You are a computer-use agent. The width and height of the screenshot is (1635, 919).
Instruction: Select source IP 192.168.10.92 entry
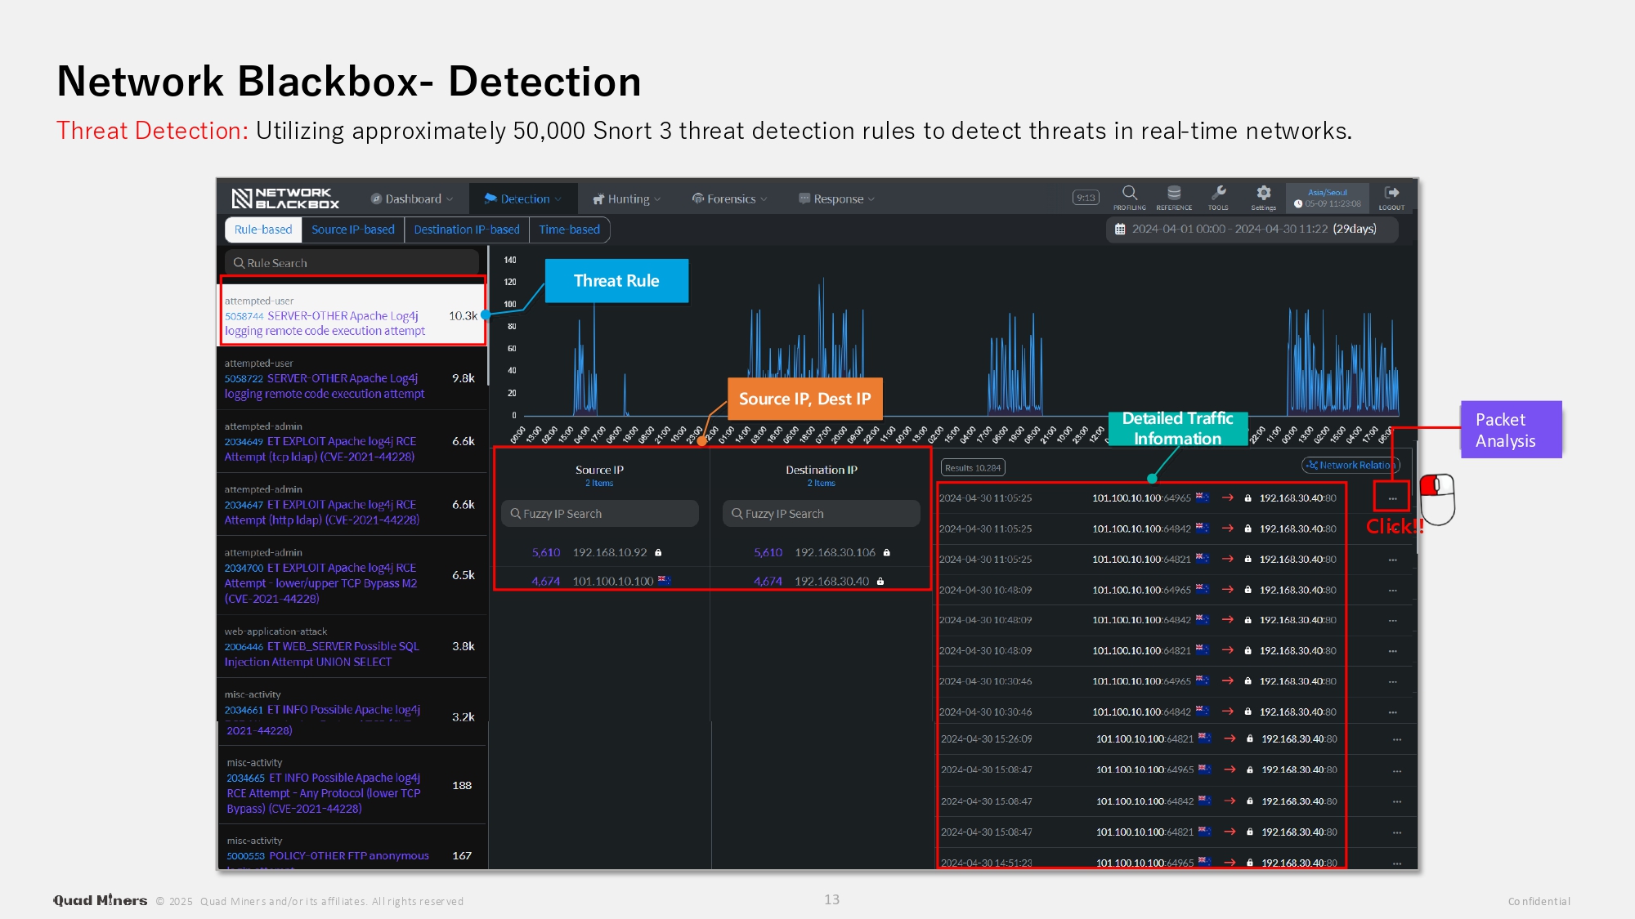[609, 553]
